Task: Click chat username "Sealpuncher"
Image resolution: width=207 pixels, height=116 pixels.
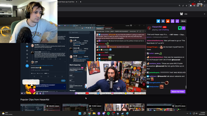Action: [x=154, y=87]
